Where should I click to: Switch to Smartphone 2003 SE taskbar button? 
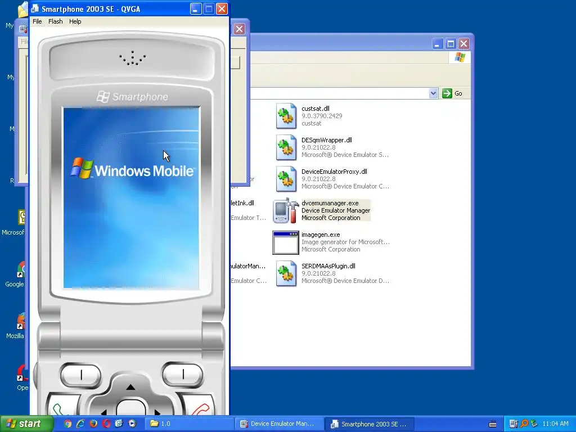(370, 424)
